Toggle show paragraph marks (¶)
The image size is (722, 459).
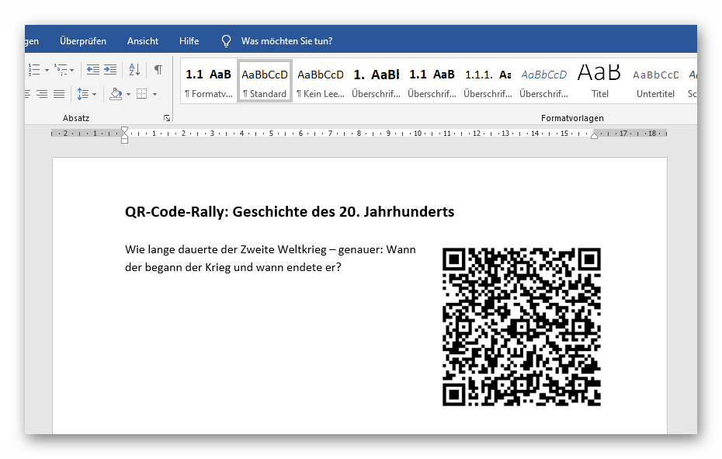[158, 70]
